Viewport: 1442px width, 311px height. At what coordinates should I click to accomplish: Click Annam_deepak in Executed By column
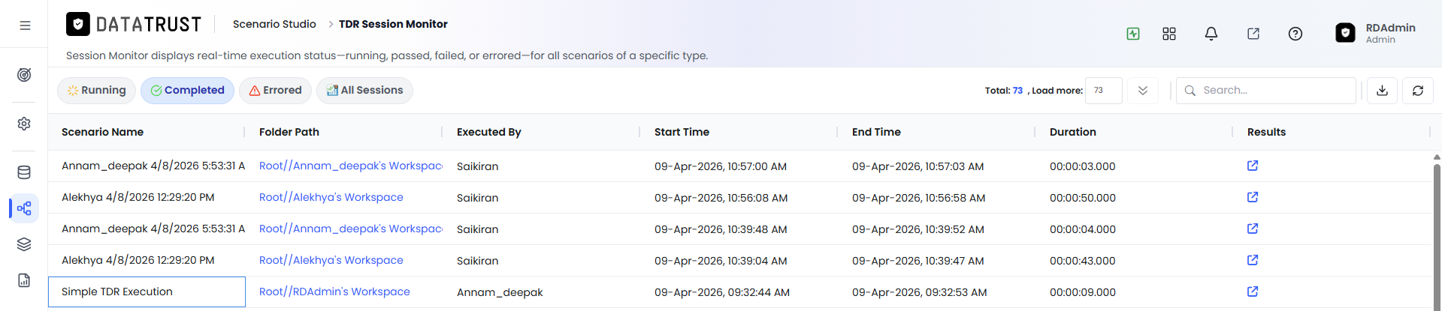coord(500,292)
